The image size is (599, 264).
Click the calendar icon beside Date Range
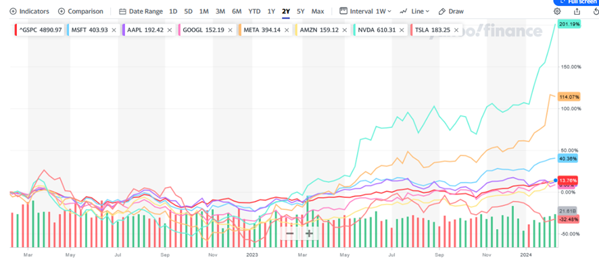tap(122, 11)
